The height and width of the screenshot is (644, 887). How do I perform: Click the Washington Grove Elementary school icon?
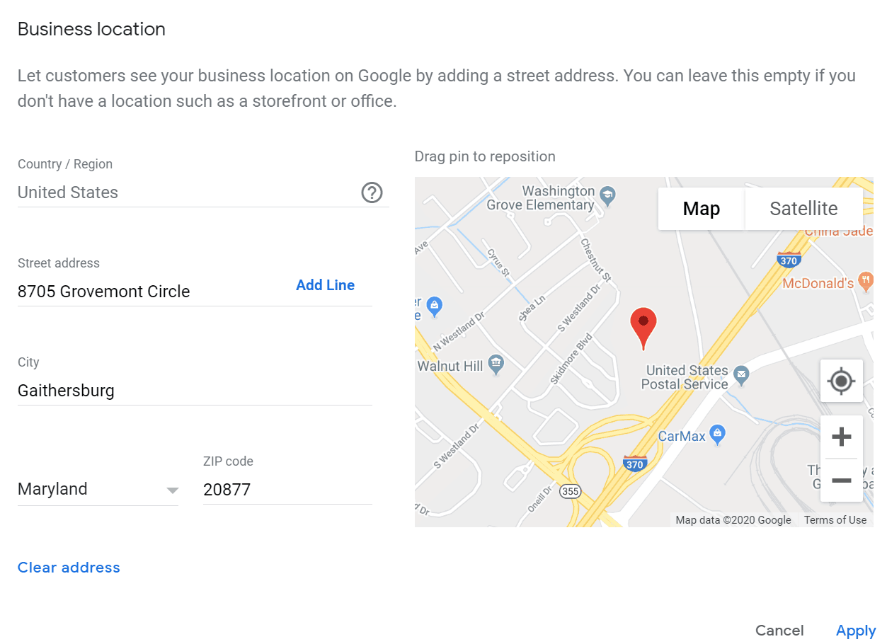[607, 194]
